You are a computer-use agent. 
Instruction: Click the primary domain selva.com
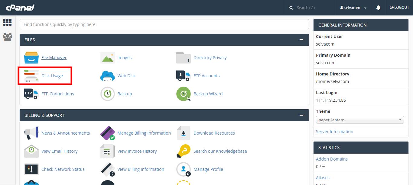click(326, 63)
